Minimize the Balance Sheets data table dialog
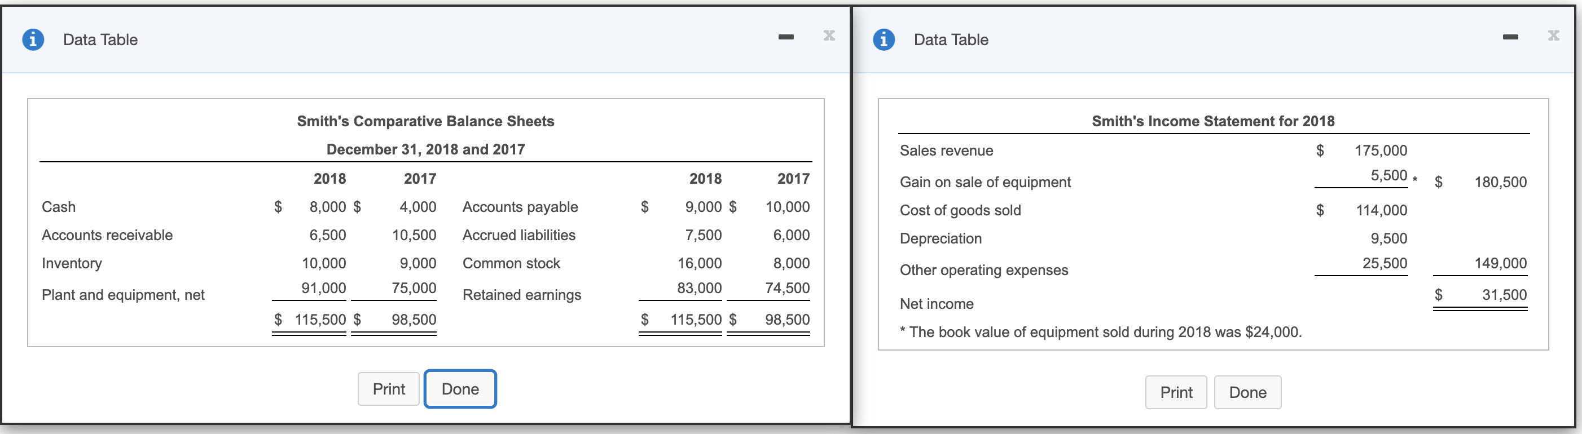 (x=785, y=37)
